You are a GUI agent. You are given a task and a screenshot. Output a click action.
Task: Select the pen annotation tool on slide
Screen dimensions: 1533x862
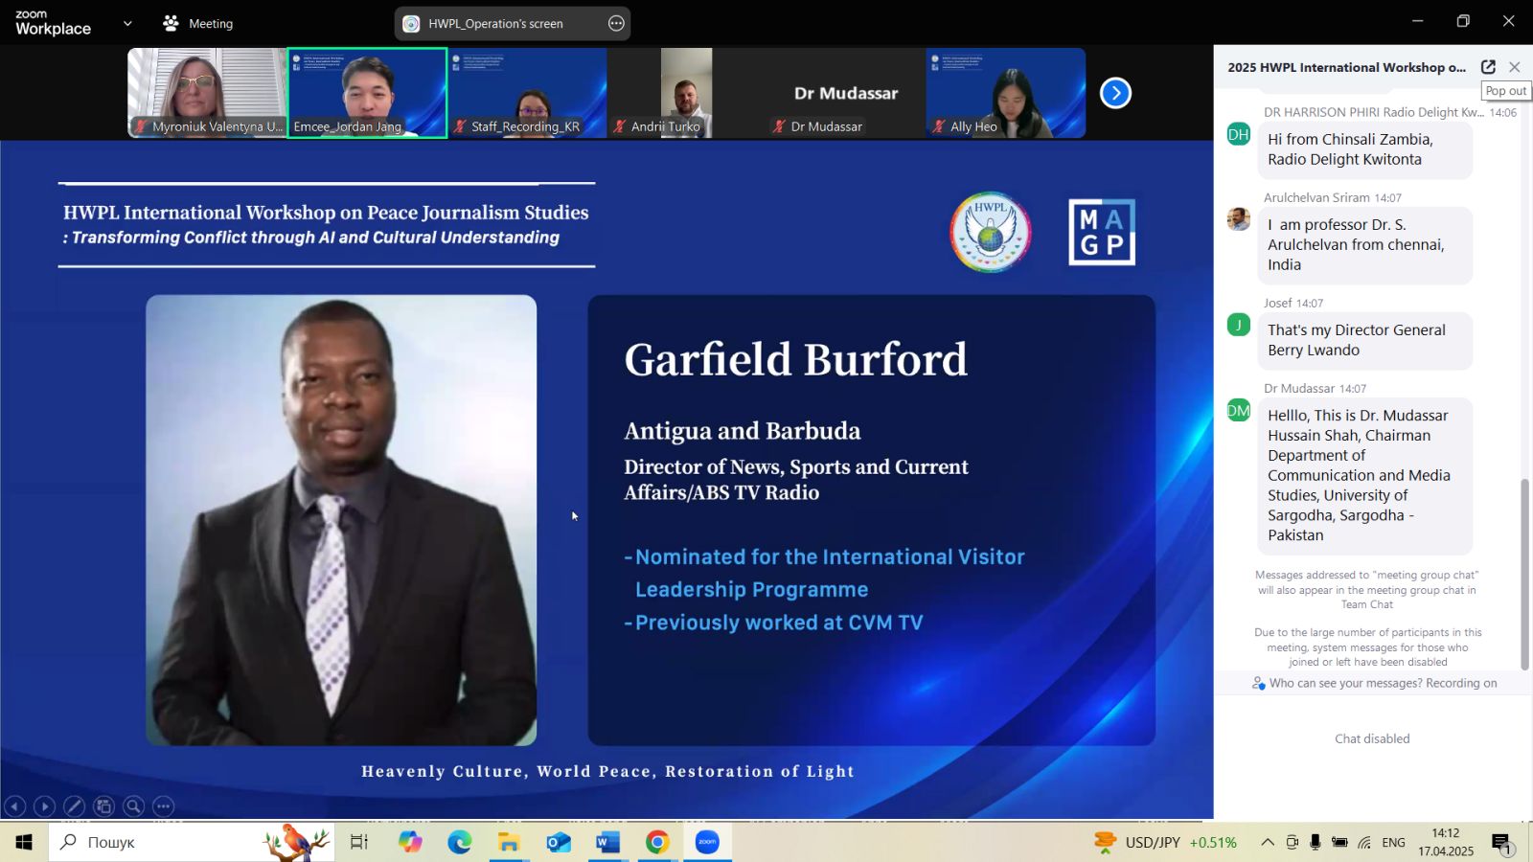pyautogui.click(x=74, y=806)
